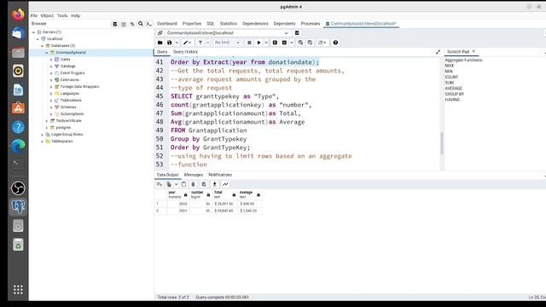Click the Save Data Changes icon in Data Output

204,184
